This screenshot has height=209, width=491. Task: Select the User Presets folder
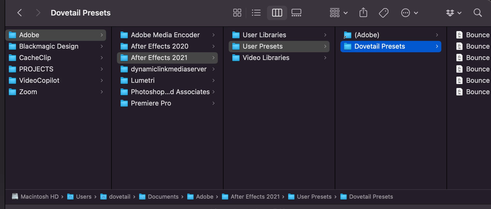(279, 46)
